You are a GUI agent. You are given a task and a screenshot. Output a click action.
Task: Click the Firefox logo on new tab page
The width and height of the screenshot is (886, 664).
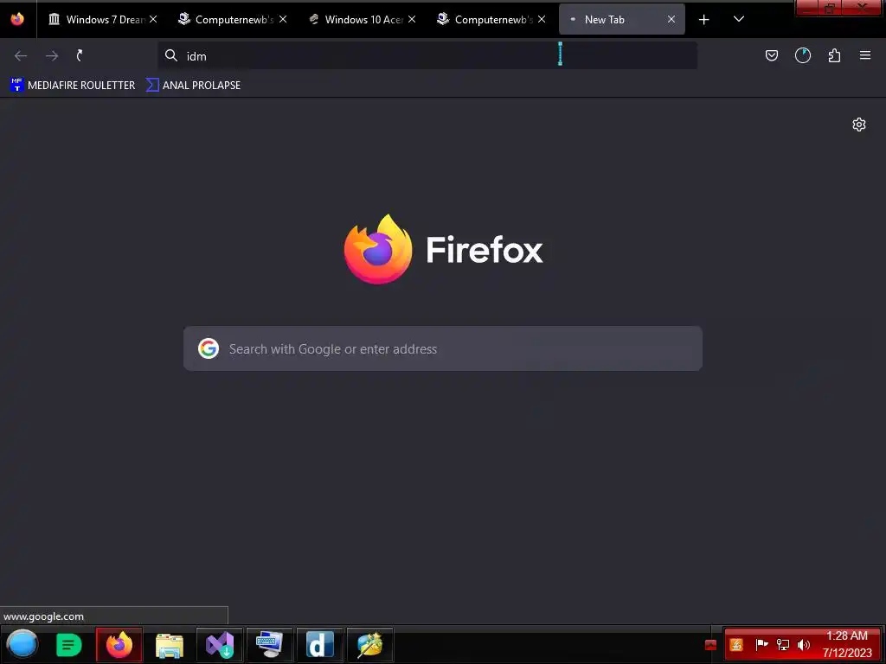pos(444,249)
